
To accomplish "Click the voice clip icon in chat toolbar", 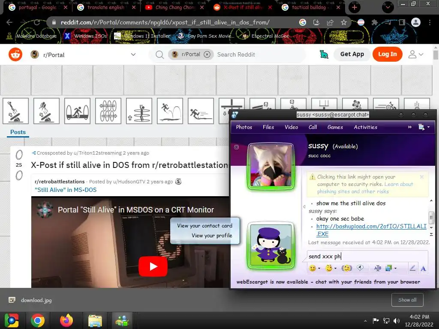I will tap(360, 268).
